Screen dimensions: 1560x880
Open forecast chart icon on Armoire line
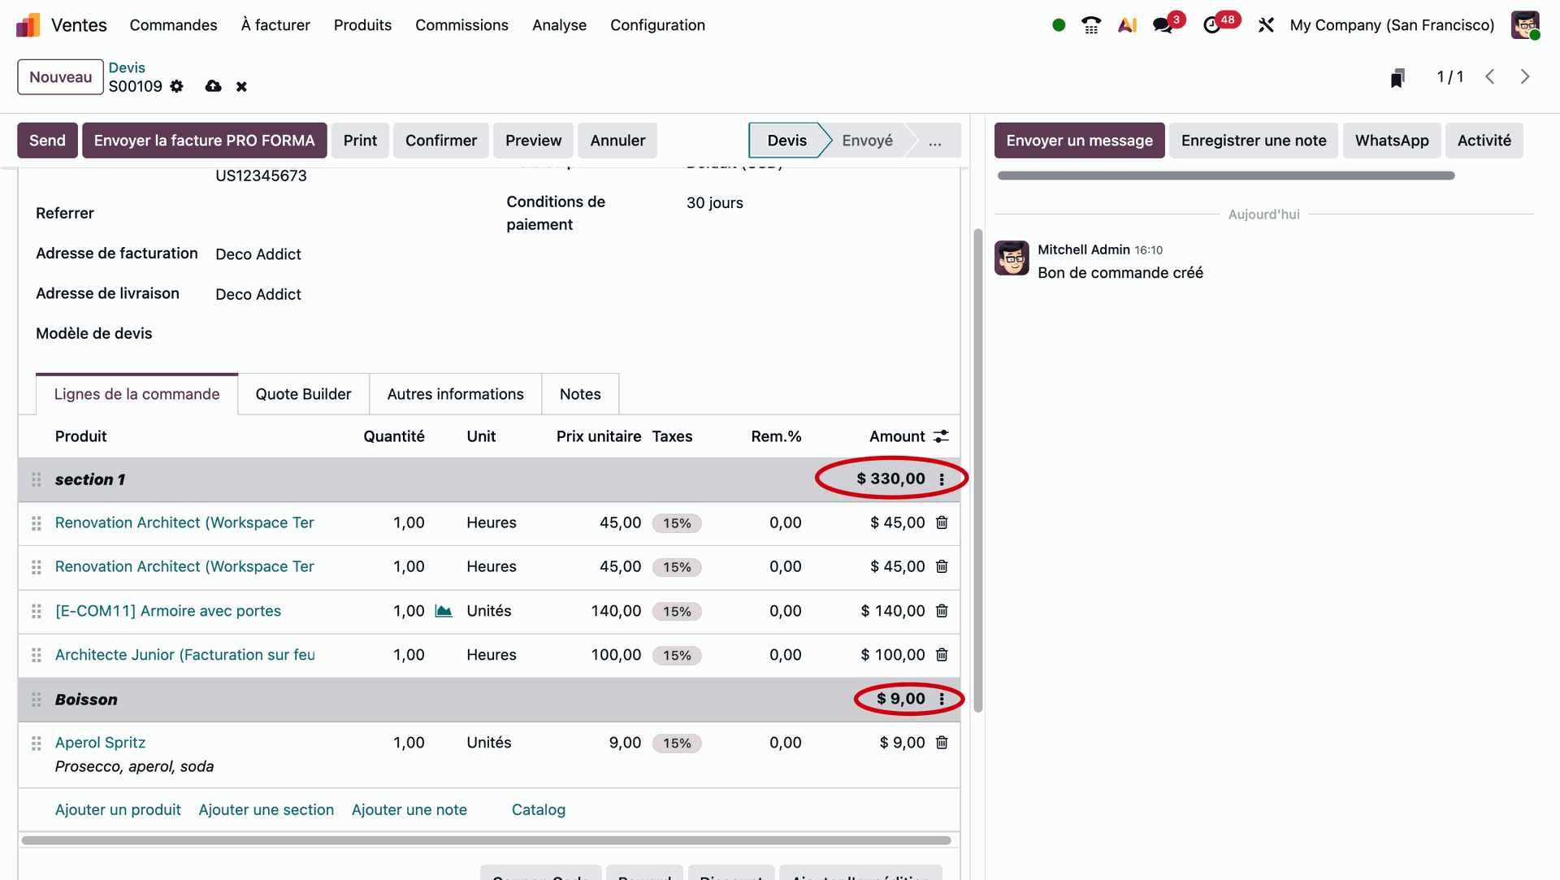tap(444, 611)
